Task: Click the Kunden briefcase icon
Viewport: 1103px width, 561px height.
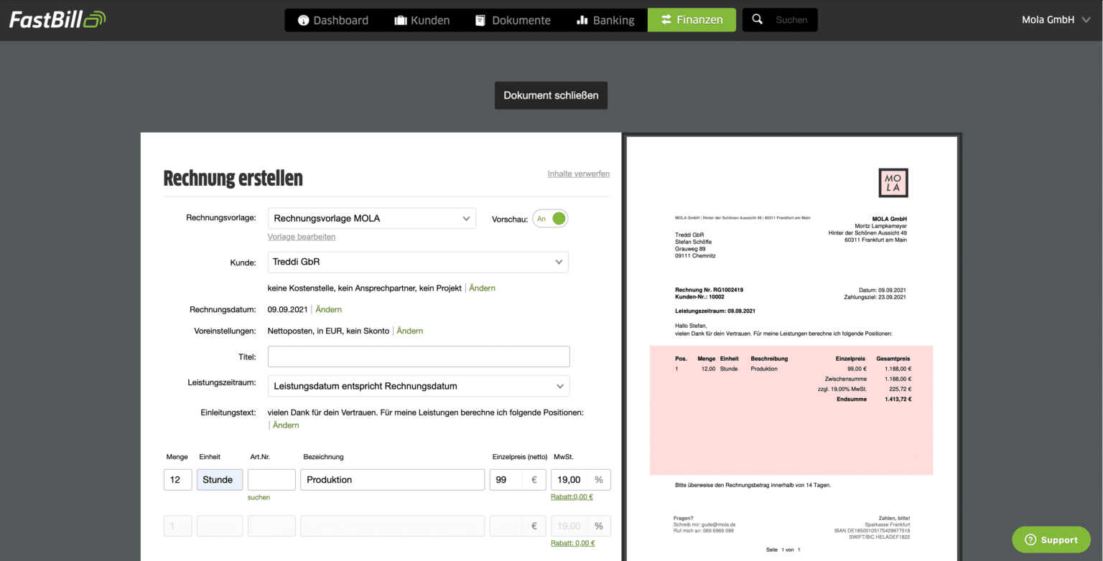Action: point(401,20)
